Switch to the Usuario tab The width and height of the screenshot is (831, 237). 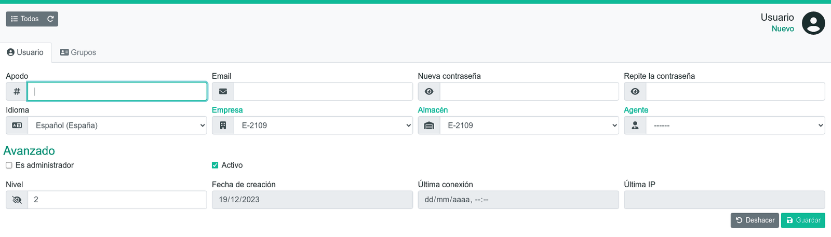25,52
